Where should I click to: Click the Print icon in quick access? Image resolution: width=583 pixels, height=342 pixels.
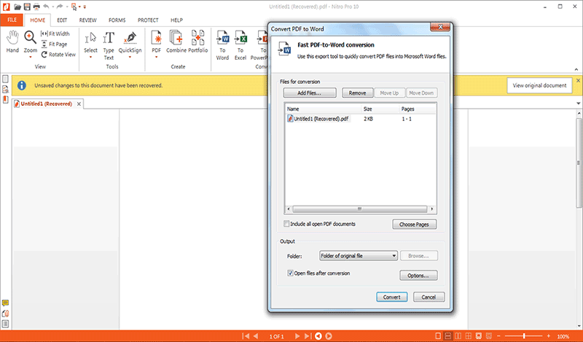tap(36, 7)
